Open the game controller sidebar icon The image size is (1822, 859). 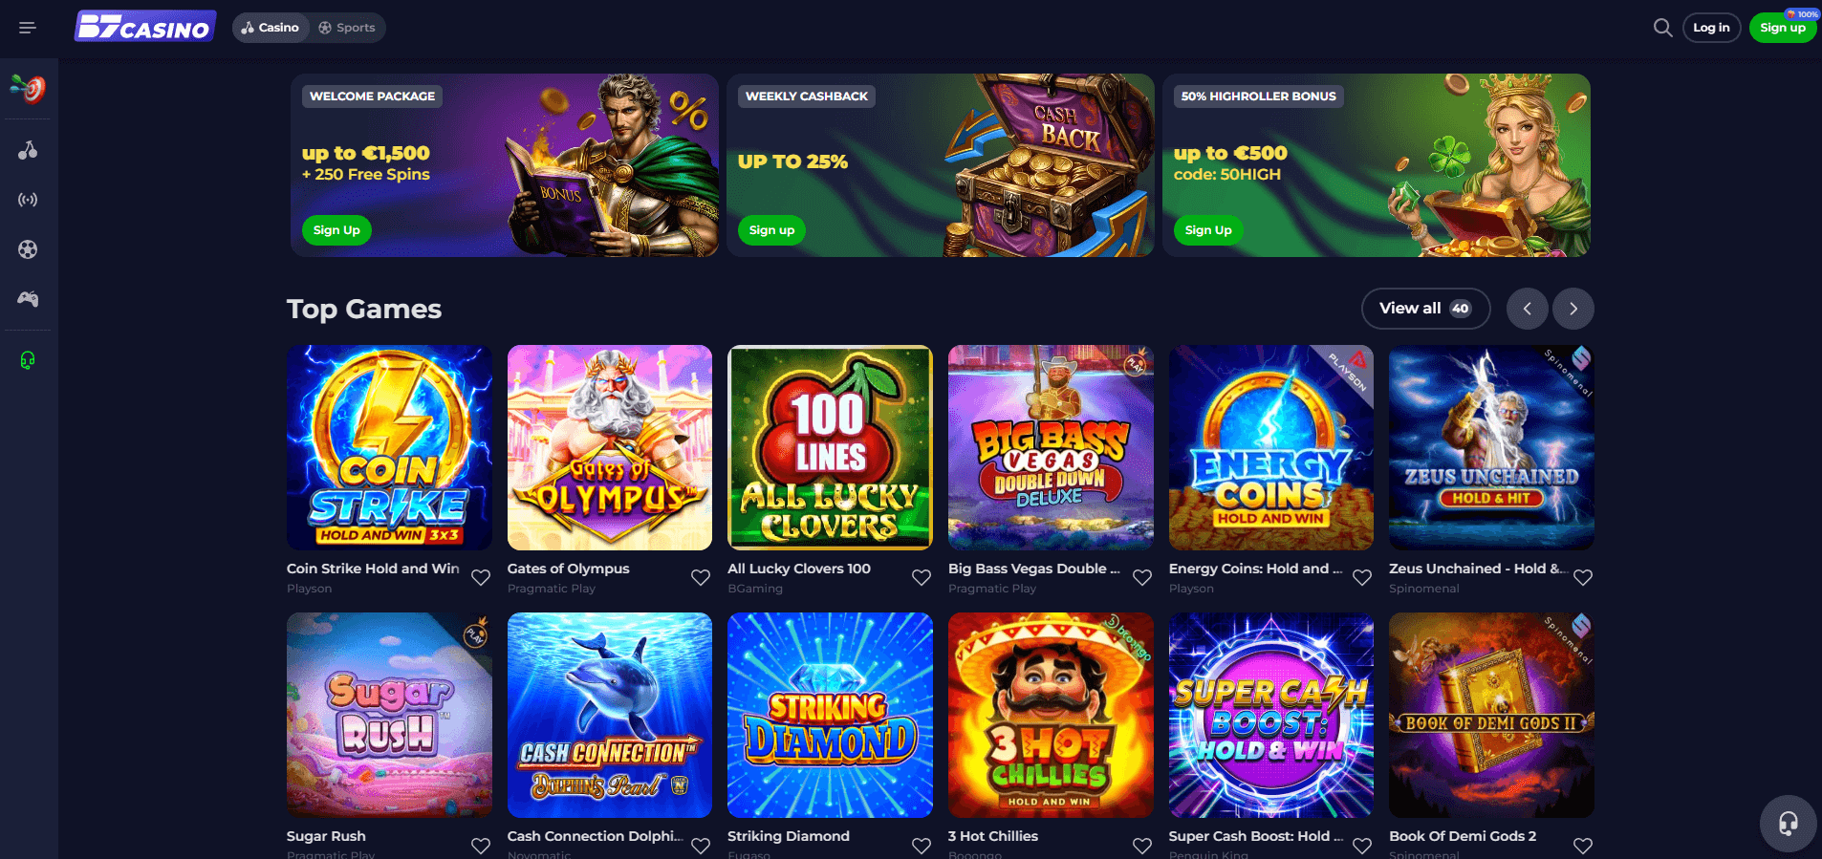[28, 299]
